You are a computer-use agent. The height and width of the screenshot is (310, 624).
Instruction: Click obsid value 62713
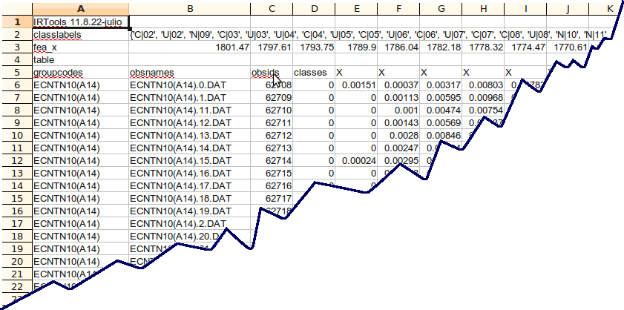tap(272, 148)
